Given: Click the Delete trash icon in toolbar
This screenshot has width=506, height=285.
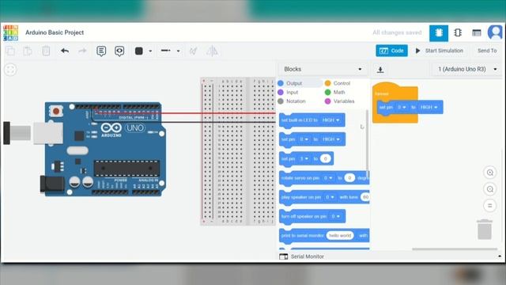Looking at the screenshot, I should (x=46, y=51).
